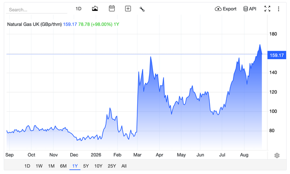Select the 1M time range
Viewport: 290px width, 174px height.
click(x=51, y=166)
